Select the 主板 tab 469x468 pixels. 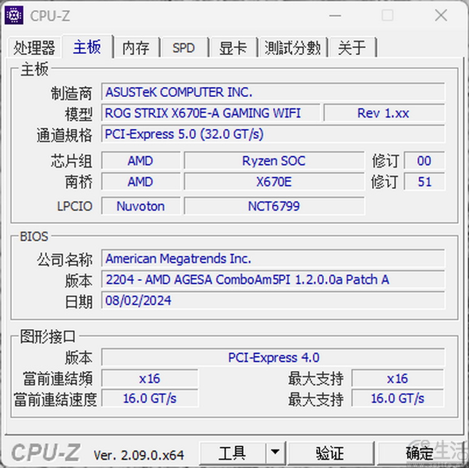pos(87,47)
